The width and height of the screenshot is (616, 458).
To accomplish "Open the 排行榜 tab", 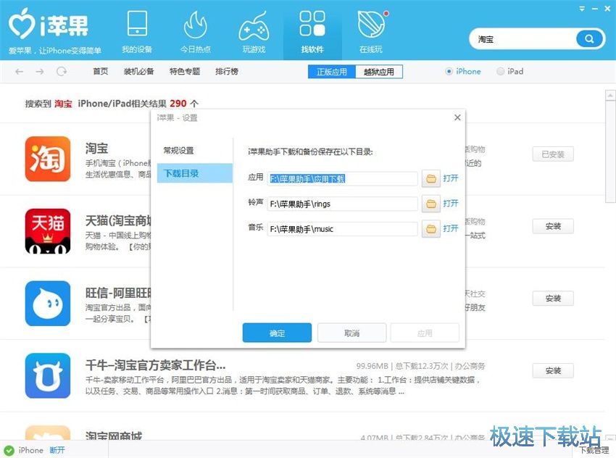I will 227,72.
